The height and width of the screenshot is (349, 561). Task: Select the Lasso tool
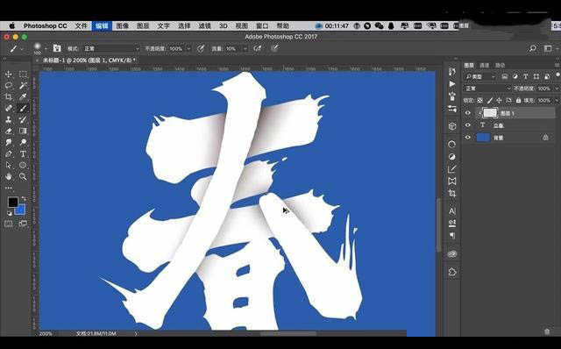[x=9, y=85]
